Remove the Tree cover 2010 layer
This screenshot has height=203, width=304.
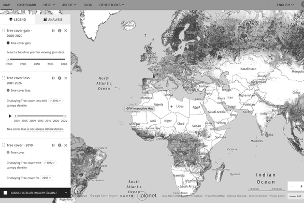point(66,145)
